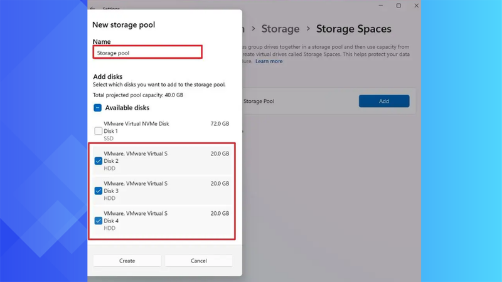Go to Storage in the breadcrumb
502x282 pixels.
pos(280,29)
